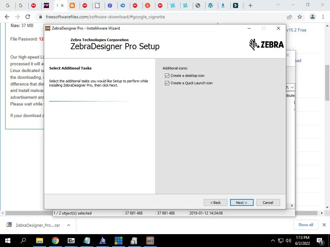
Task: Switch to the Blogger tab
Action: [72, 5]
